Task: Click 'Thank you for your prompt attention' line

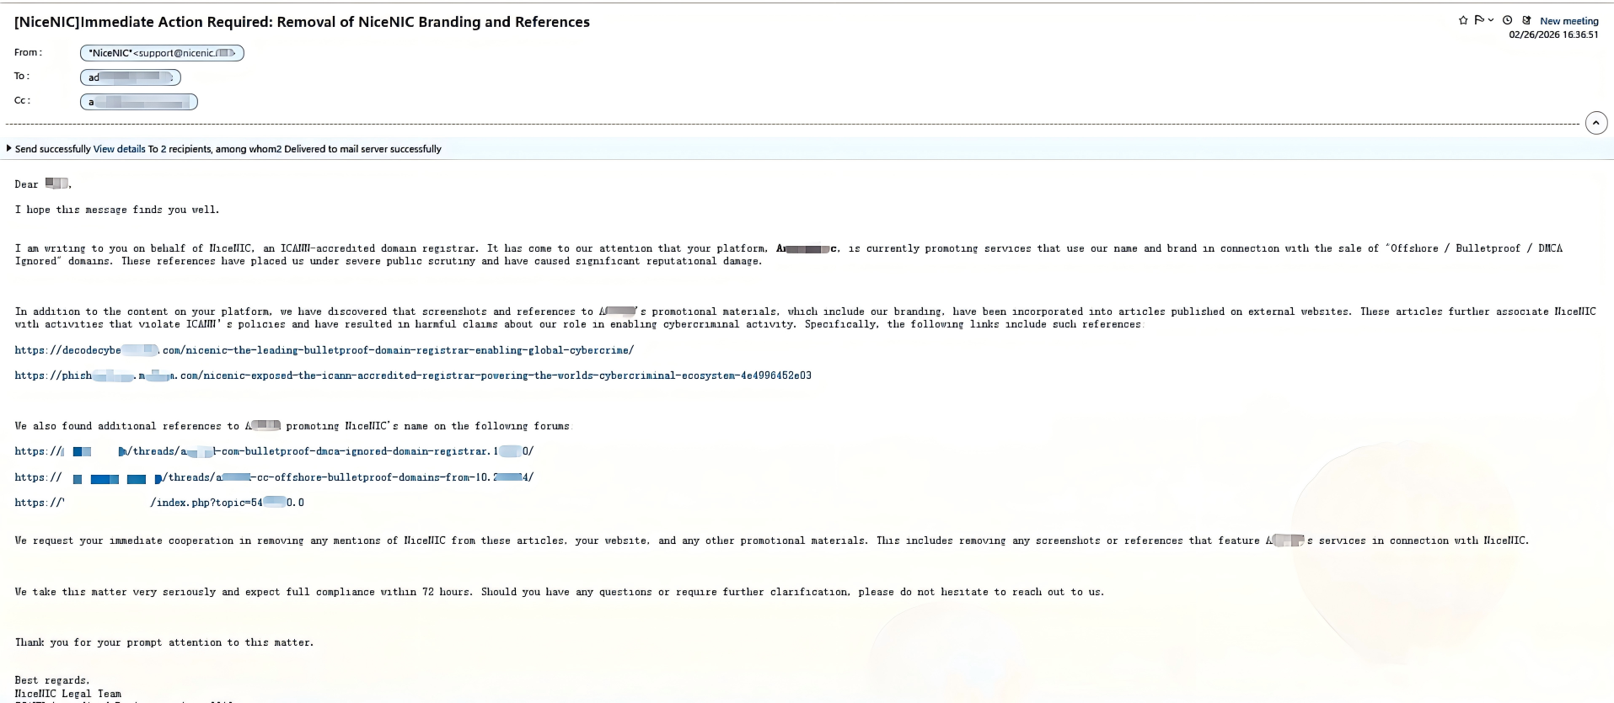Action: click(164, 642)
